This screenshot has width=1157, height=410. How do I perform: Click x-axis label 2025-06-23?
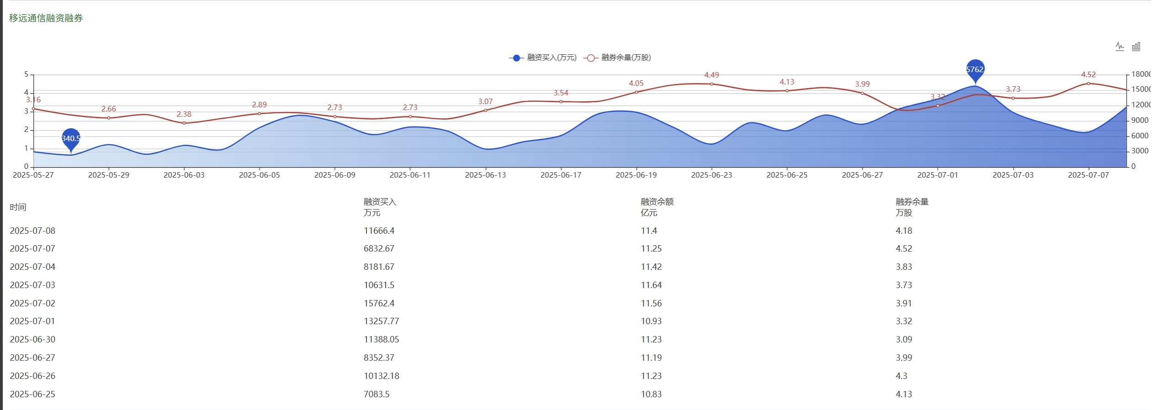711,175
